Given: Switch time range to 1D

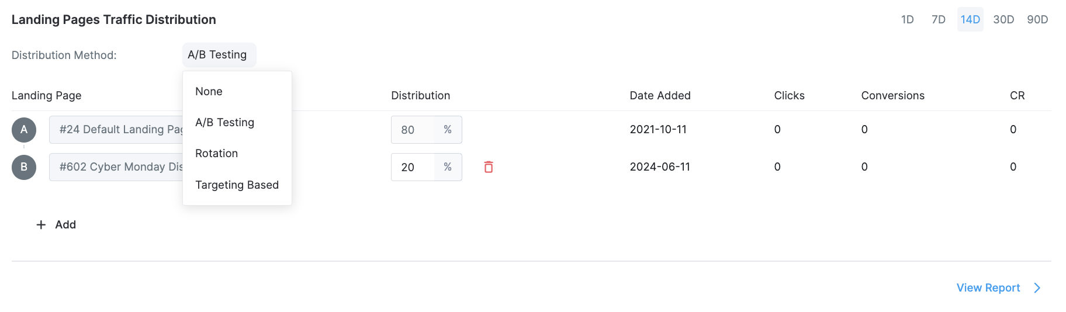Looking at the screenshot, I should [x=907, y=20].
